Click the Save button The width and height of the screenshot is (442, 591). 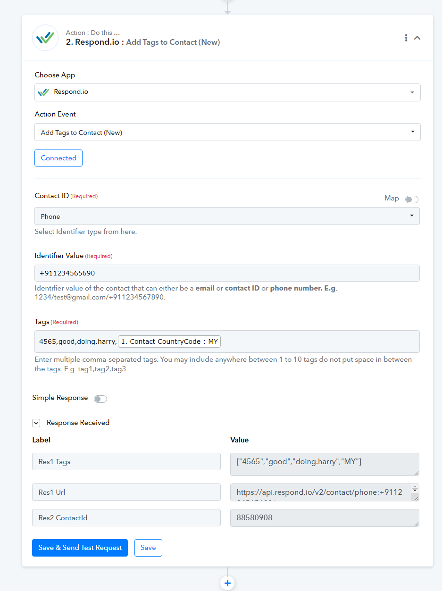[x=148, y=548]
